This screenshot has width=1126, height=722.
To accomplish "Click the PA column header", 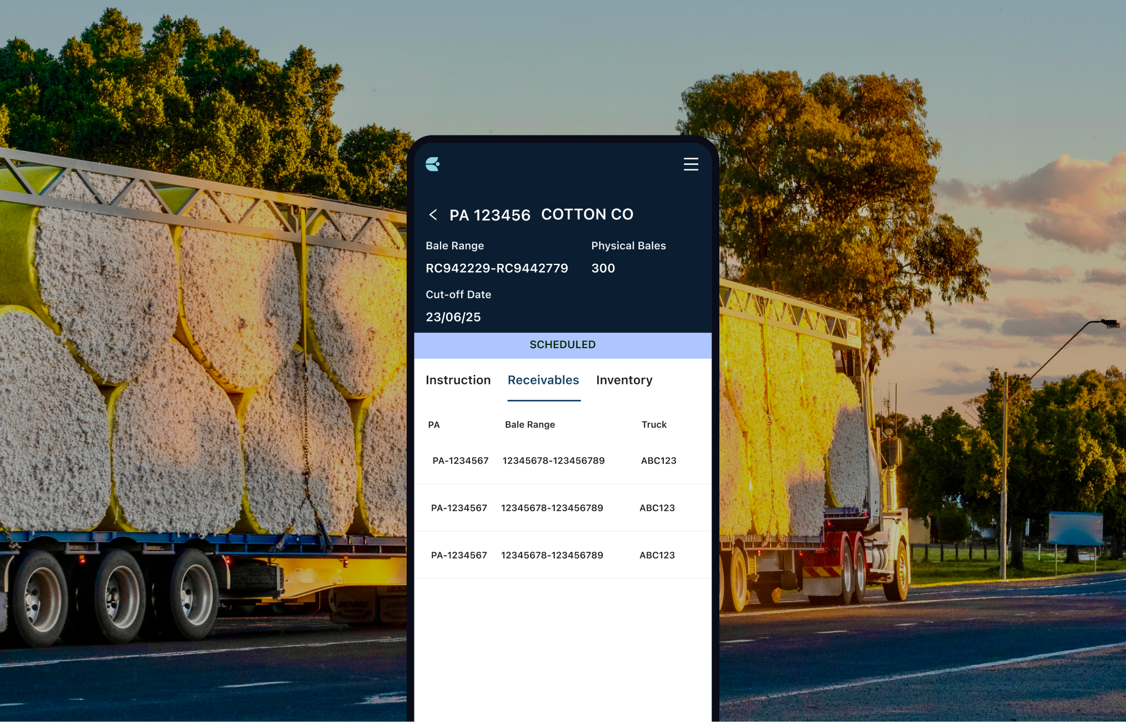I will coord(433,425).
